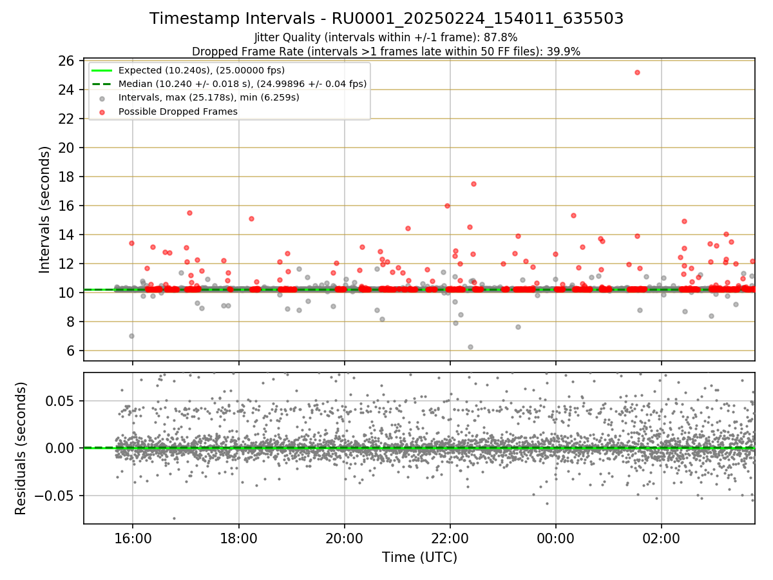Viewport: 773px width, 580px height.
Task: Click the legend entry 'Expected (10.240s), (25.00000 fps)'
Action: (x=202, y=70)
